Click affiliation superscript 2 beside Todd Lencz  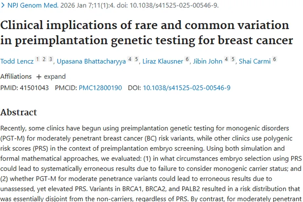pyautogui.click(x=44, y=59)
